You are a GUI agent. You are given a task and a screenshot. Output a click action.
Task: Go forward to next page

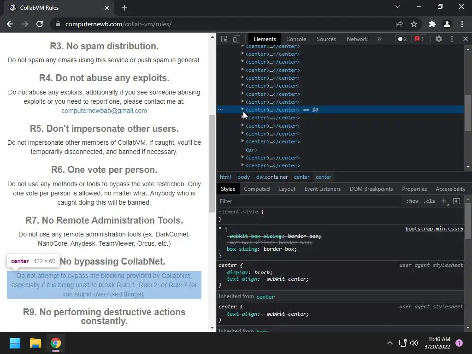click(25, 24)
